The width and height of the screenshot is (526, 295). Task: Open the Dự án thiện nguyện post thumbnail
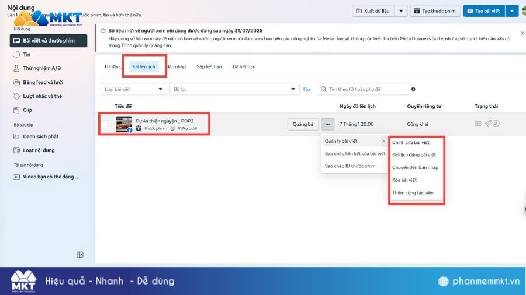(124, 124)
